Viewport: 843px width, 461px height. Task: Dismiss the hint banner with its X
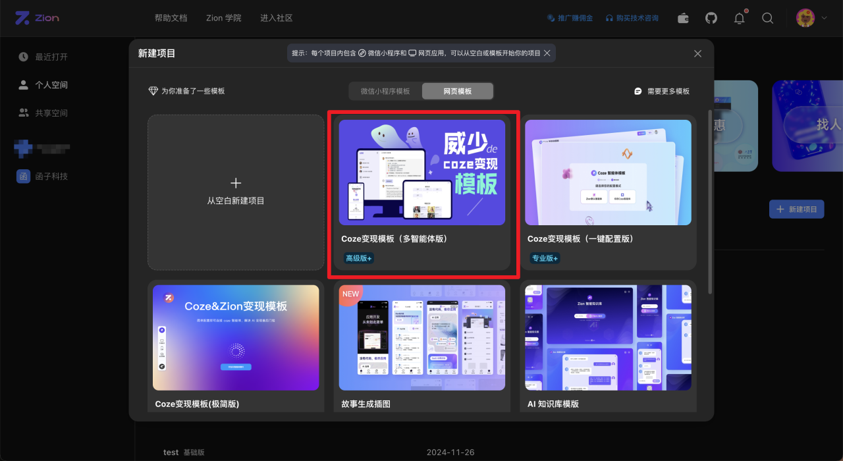click(547, 53)
